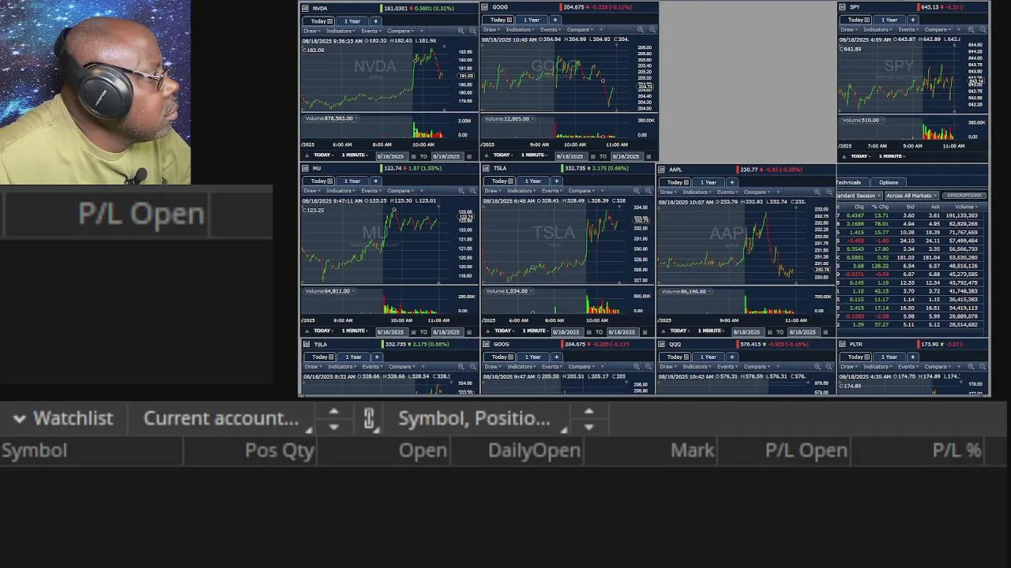Click the QQQ panel symbol icon
This screenshot has width=1011, height=568.
coord(661,344)
